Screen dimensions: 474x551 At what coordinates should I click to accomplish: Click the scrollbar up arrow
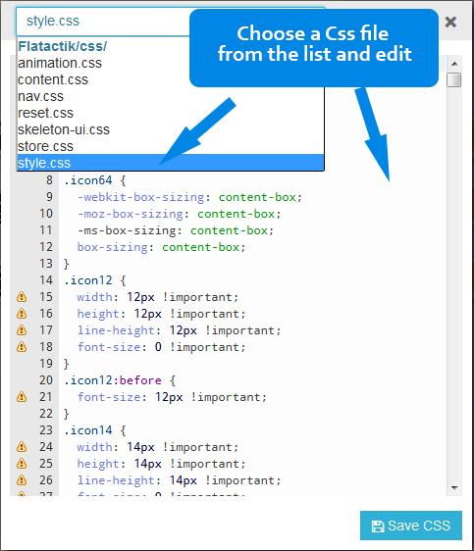point(454,64)
